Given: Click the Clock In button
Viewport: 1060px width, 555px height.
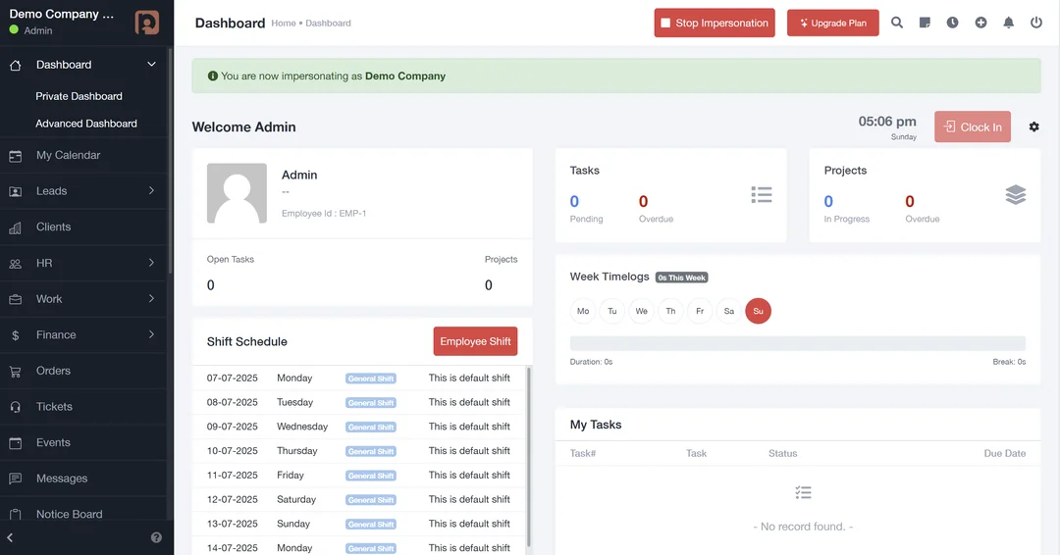Looking at the screenshot, I should pos(972,126).
